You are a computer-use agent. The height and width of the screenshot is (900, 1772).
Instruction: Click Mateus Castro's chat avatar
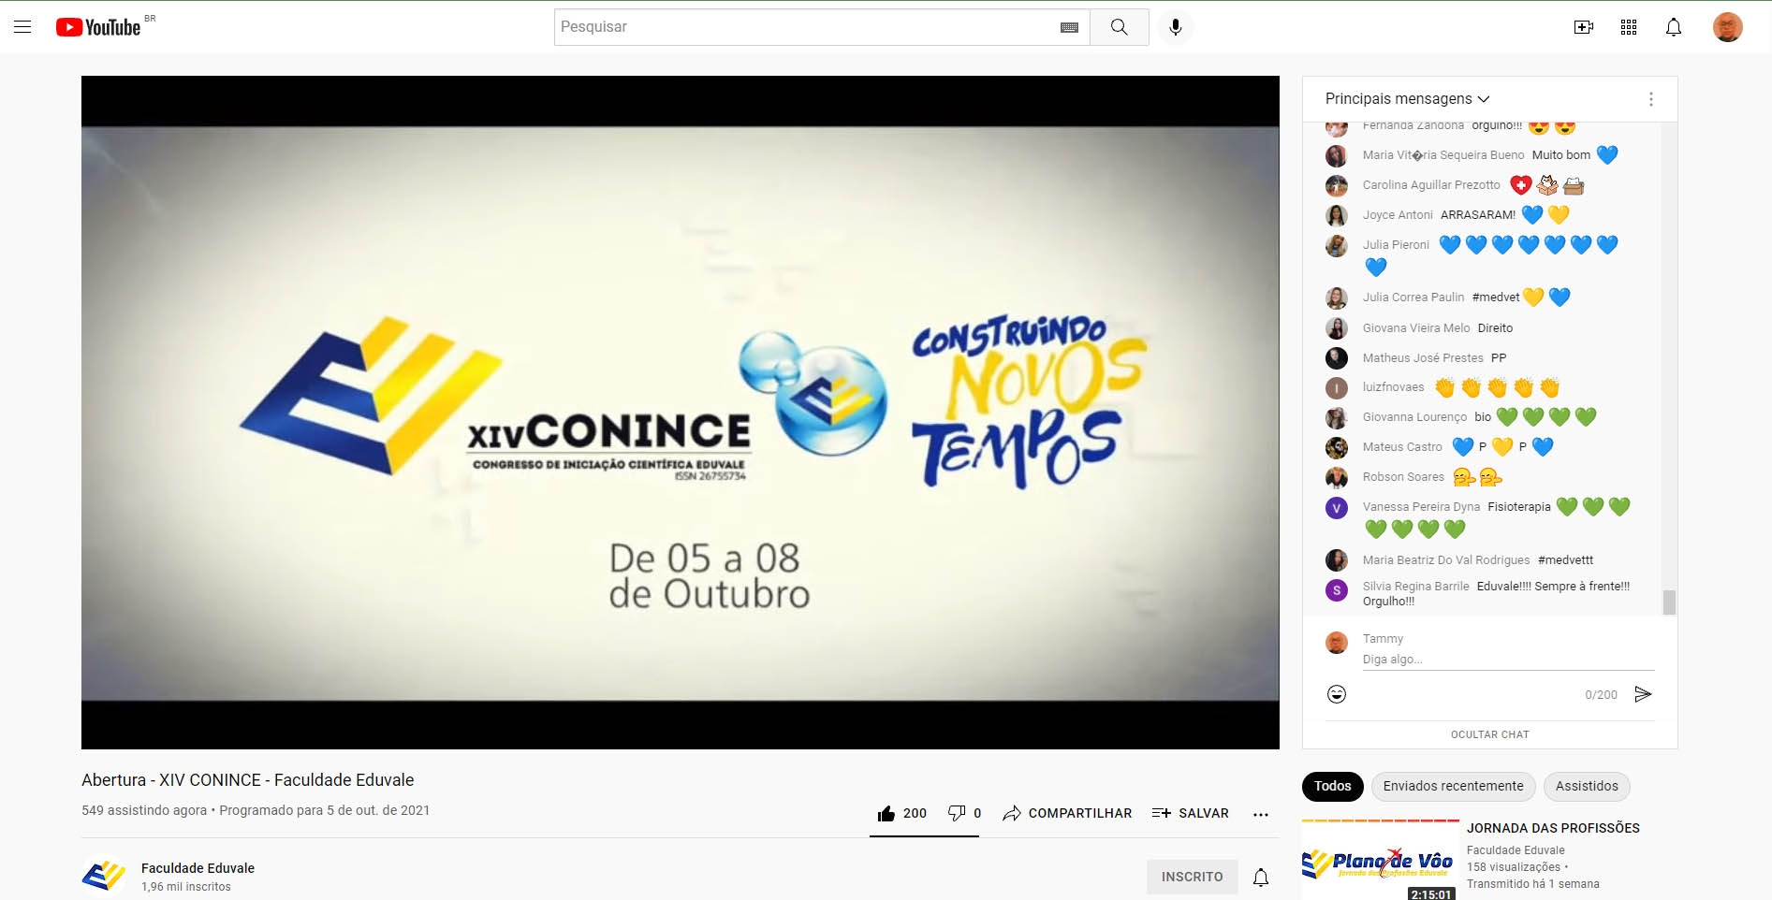pyautogui.click(x=1337, y=447)
